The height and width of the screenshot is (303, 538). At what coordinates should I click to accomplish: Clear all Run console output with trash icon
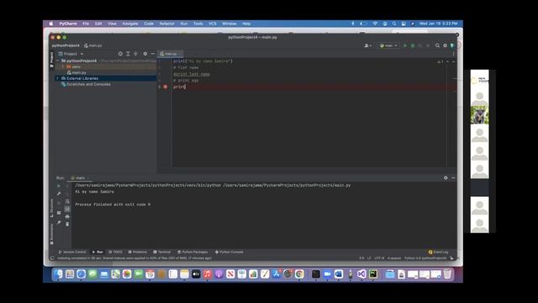[67, 224]
